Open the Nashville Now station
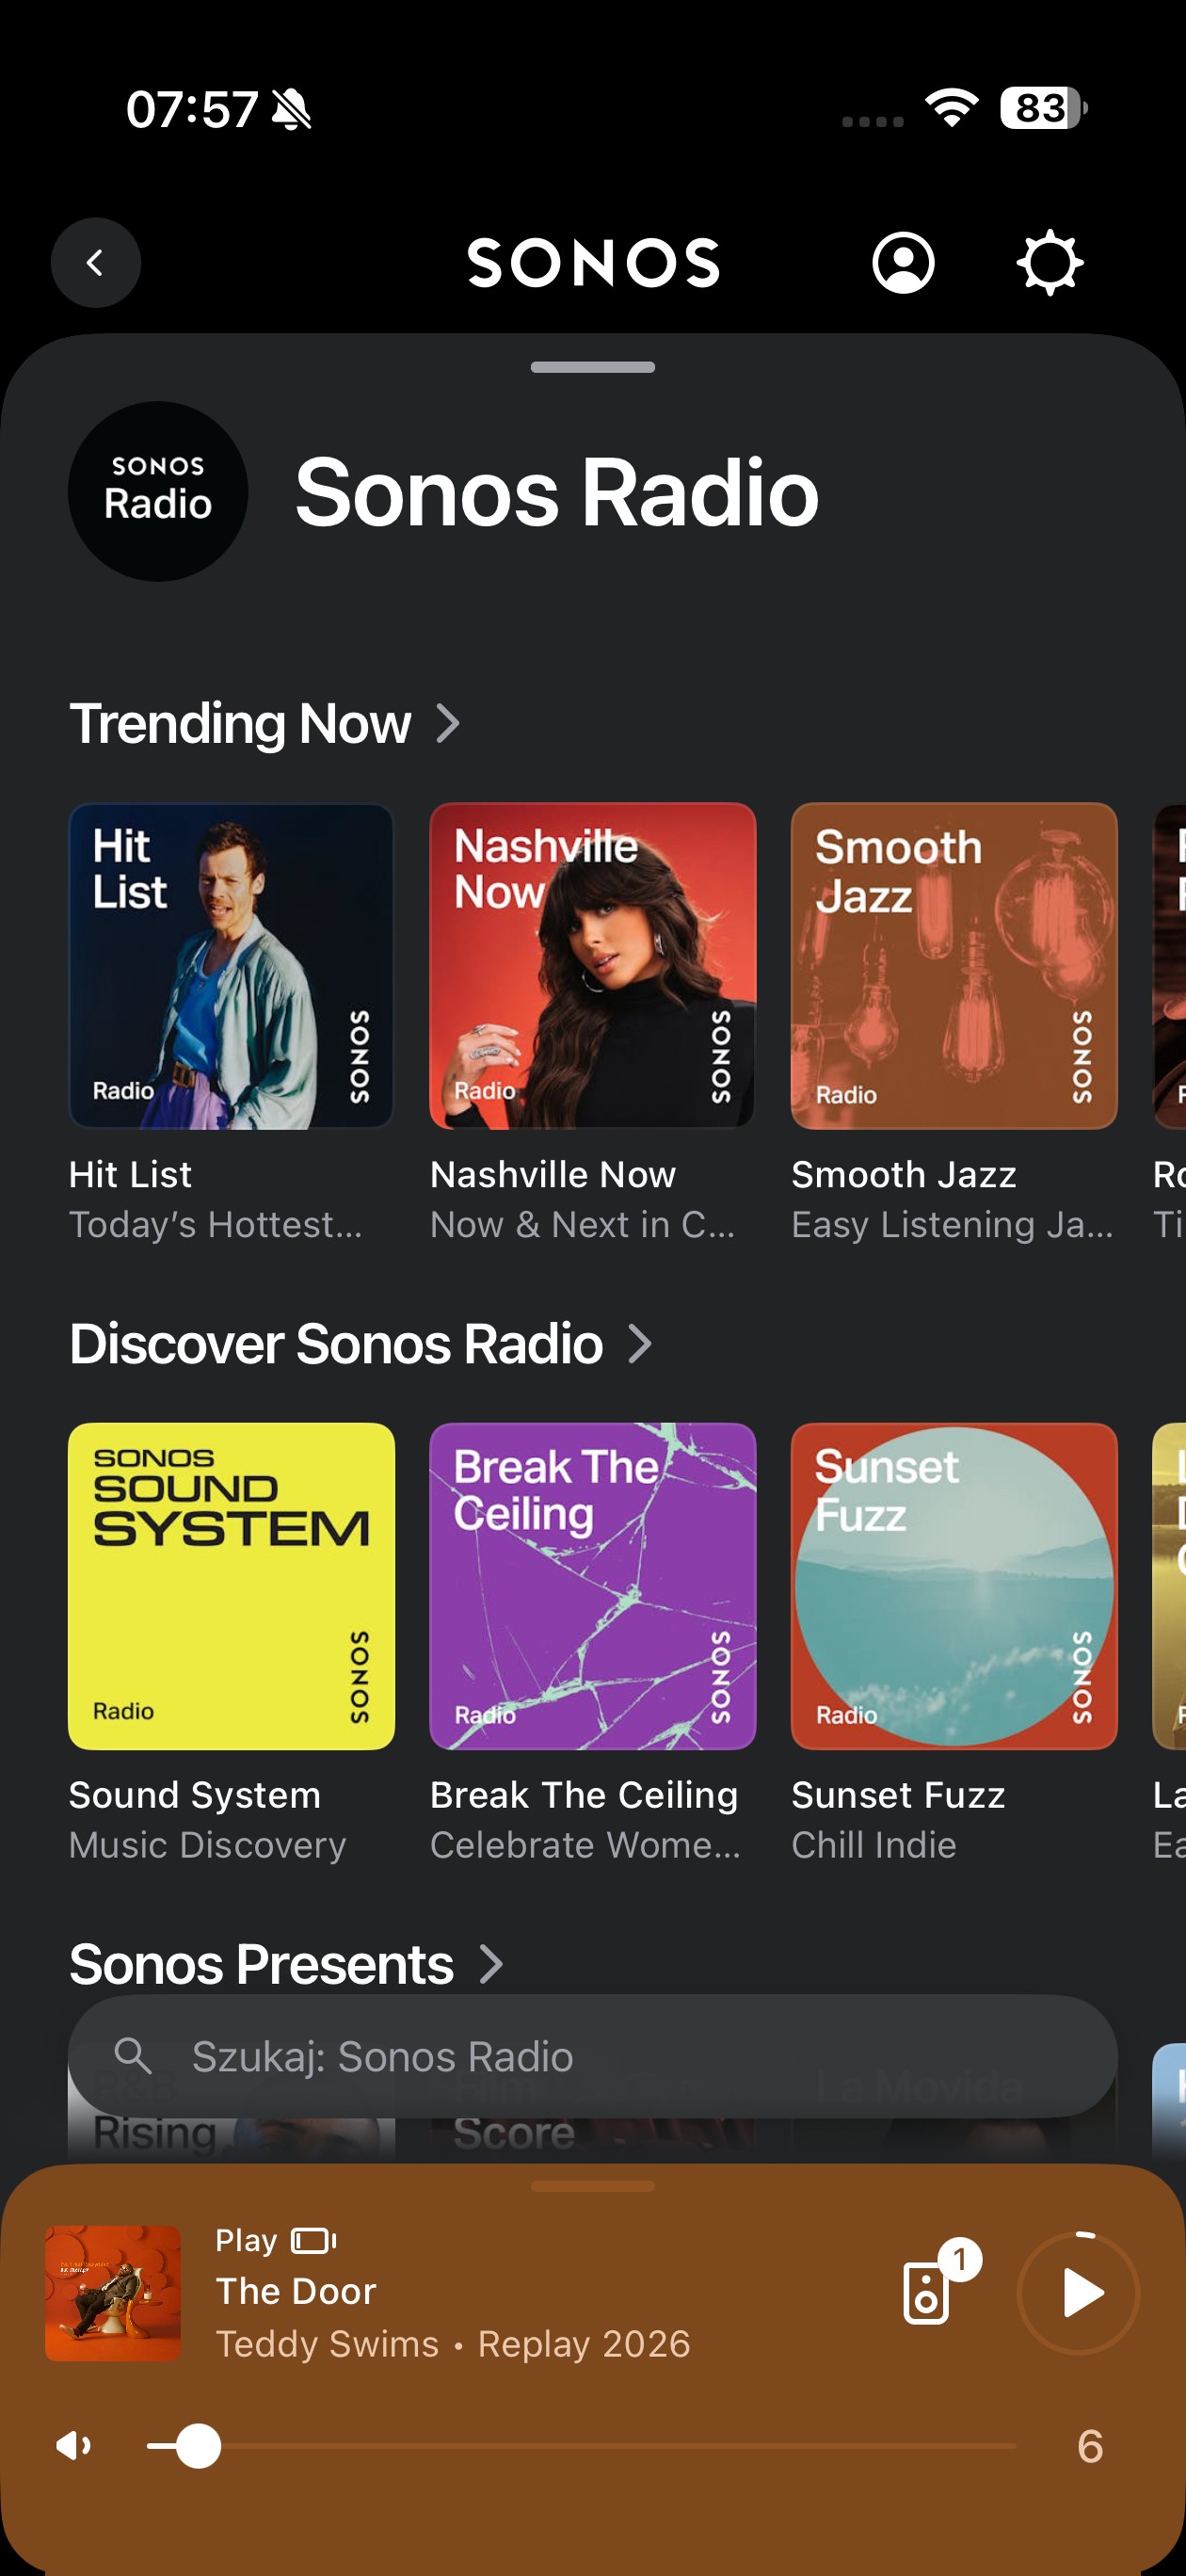This screenshot has height=2576, width=1186. tap(592, 966)
